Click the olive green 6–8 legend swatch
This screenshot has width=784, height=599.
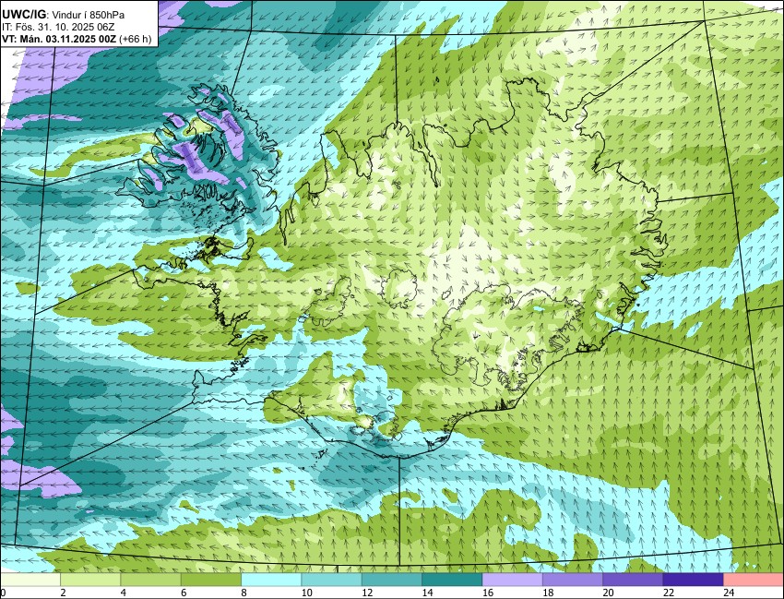(x=211, y=580)
